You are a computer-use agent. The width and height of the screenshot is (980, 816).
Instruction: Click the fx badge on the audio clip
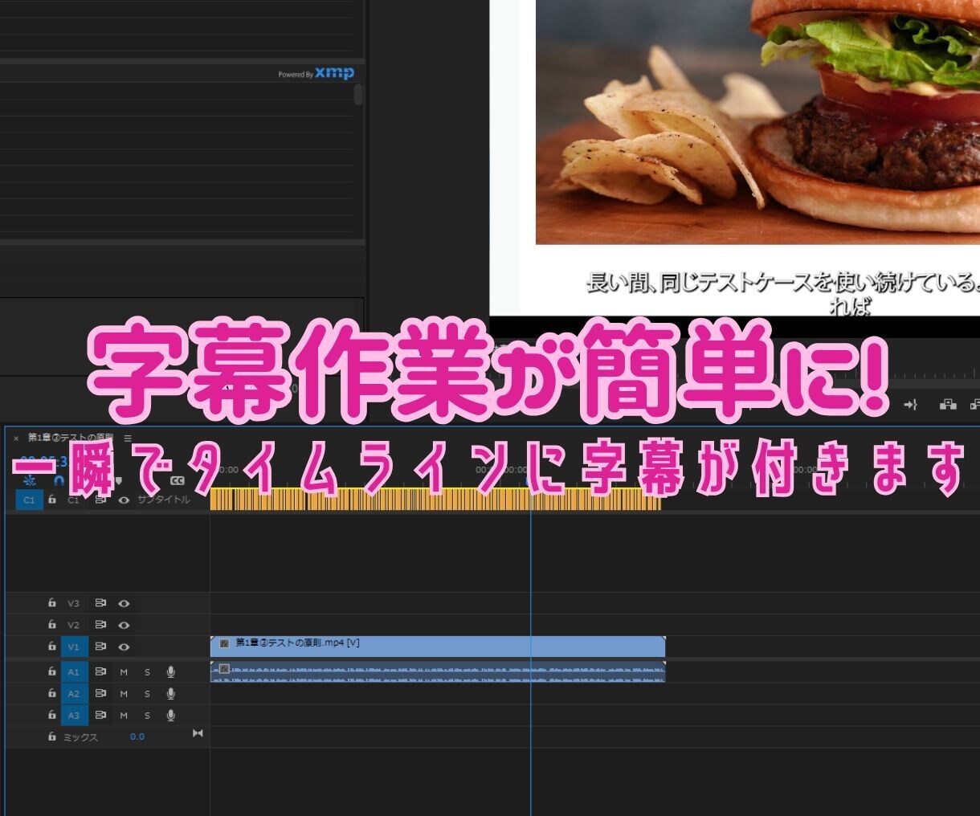click(x=224, y=669)
